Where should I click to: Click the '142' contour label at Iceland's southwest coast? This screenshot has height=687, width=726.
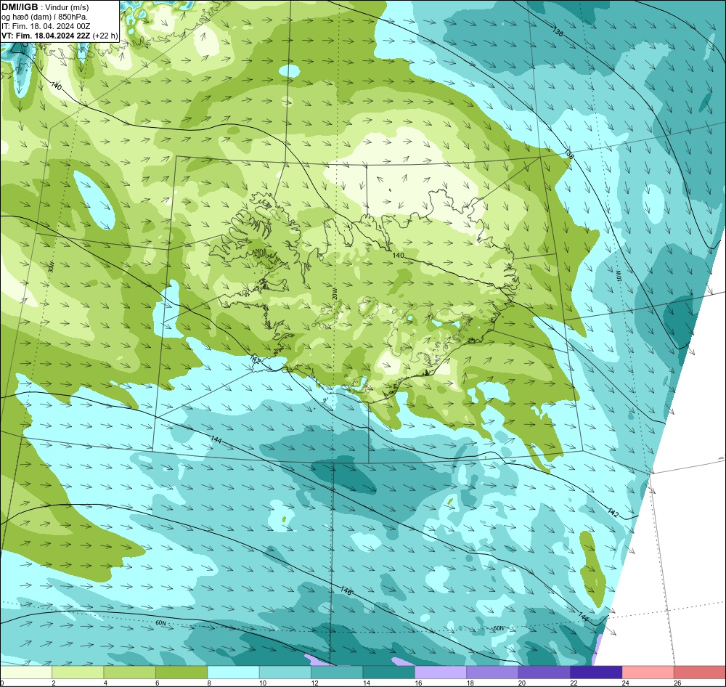[x=256, y=359]
